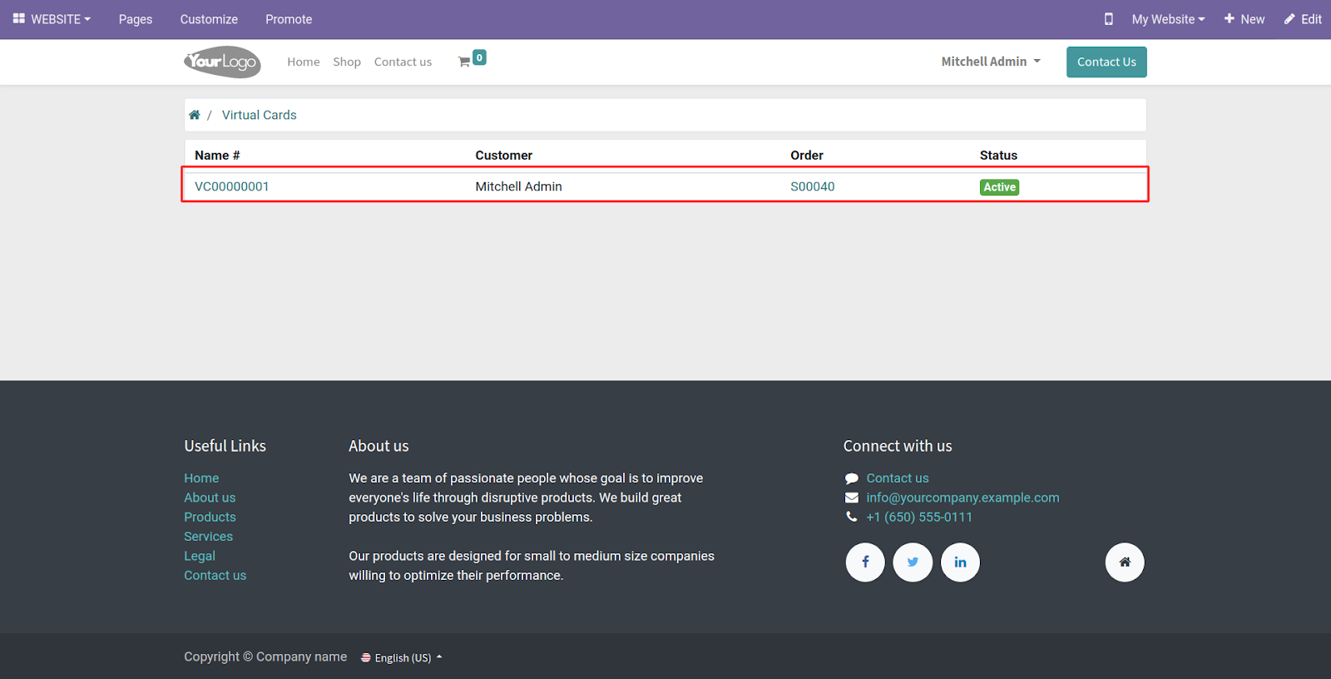Image resolution: width=1331 pixels, height=679 pixels.
Task: Open the shopping cart icon
Action: [464, 62]
